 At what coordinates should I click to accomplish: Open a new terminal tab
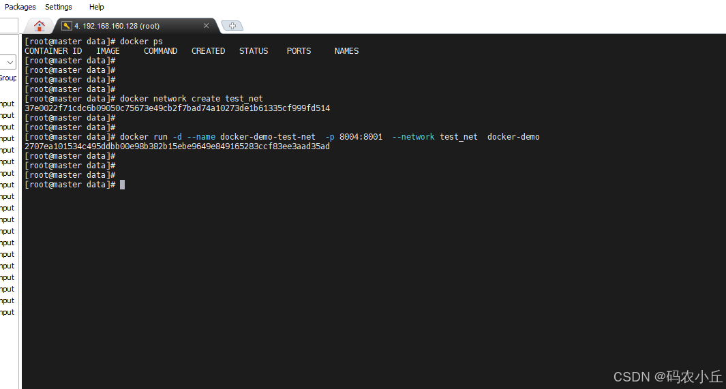[232, 26]
